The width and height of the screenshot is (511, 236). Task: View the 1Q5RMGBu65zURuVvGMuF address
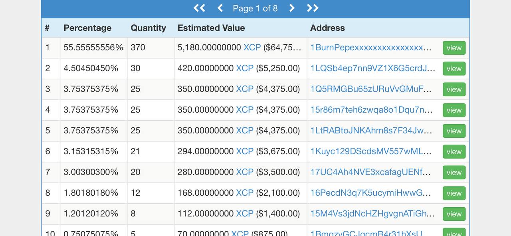pyautogui.click(x=454, y=89)
